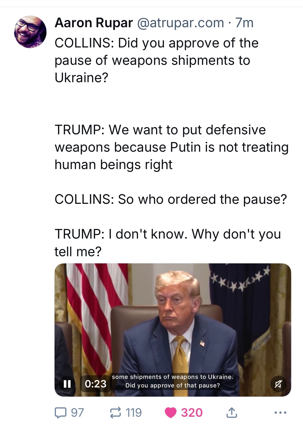Click the video caption text overlay
Image resolution: width=303 pixels, height=424 pixels.
[172, 381]
